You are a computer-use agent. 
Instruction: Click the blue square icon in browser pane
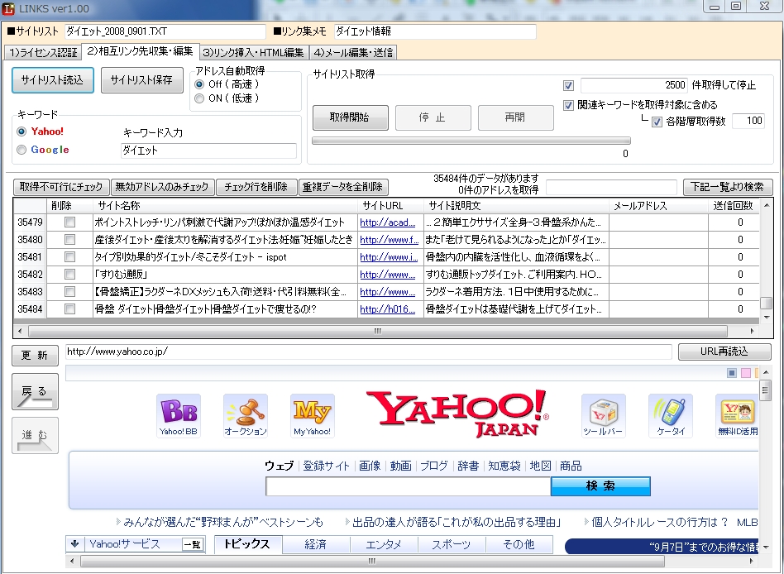[732, 373]
